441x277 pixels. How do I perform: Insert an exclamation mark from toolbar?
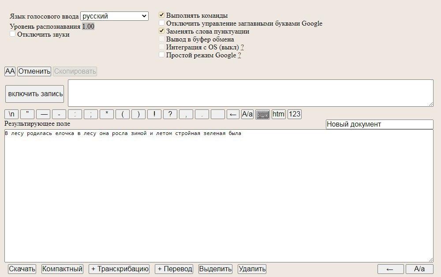pyautogui.click(x=154, y=114)
